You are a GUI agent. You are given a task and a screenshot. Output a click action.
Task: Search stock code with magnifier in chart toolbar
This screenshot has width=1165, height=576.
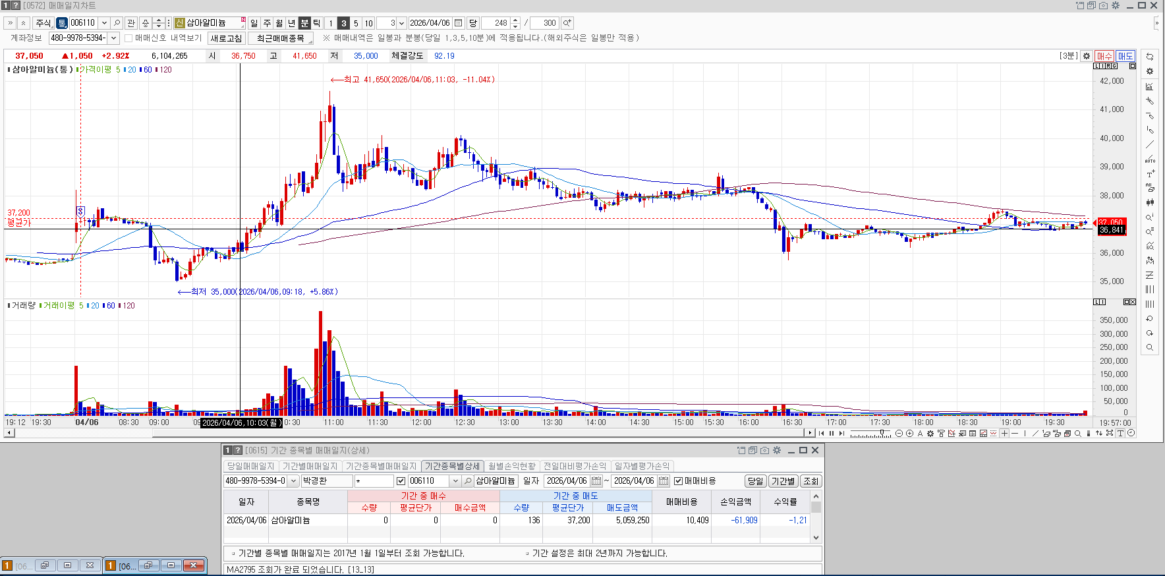click(117, 23)
